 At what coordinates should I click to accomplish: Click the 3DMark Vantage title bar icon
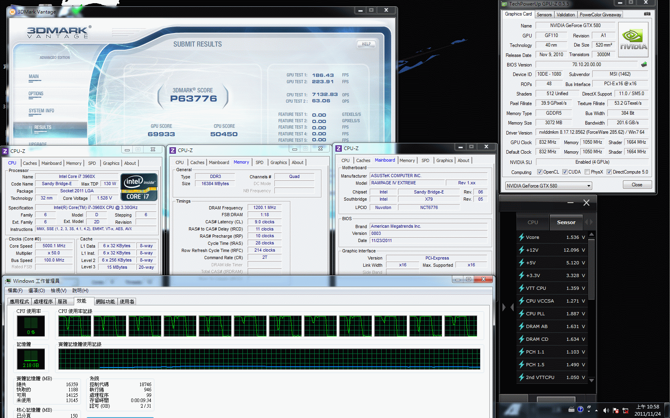pos(12,12)
